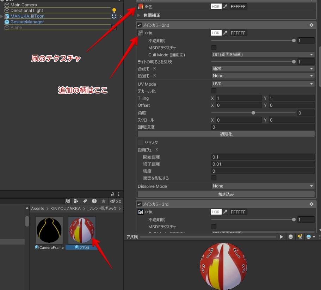
Task: Navigate to Assets breadcrumb
Action: click(x=37, y=209)
